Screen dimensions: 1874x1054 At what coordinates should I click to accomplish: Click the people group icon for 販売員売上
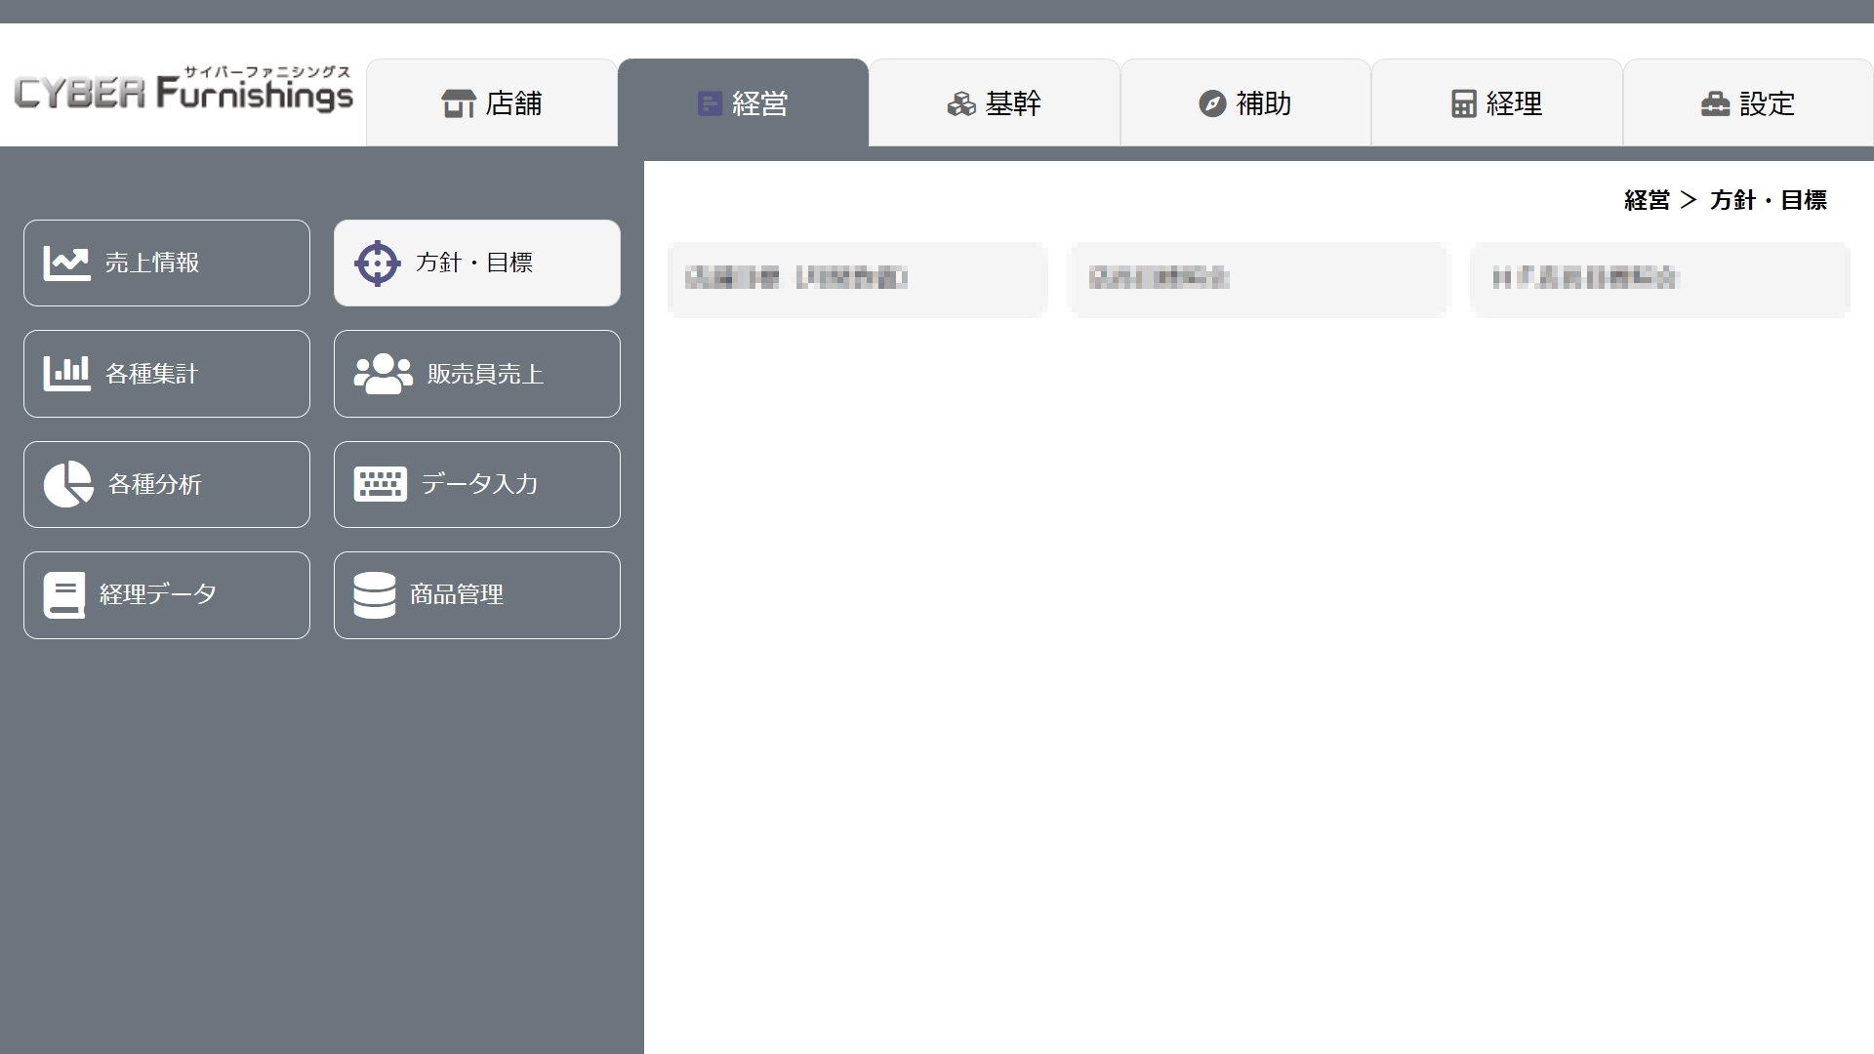(383, 374)
